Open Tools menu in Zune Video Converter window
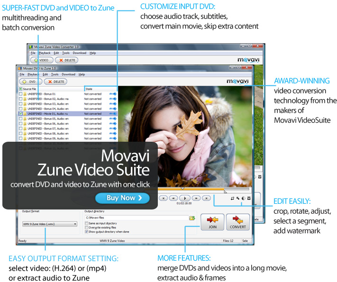The height and width of the screenshot is (282, 337). 66,53
